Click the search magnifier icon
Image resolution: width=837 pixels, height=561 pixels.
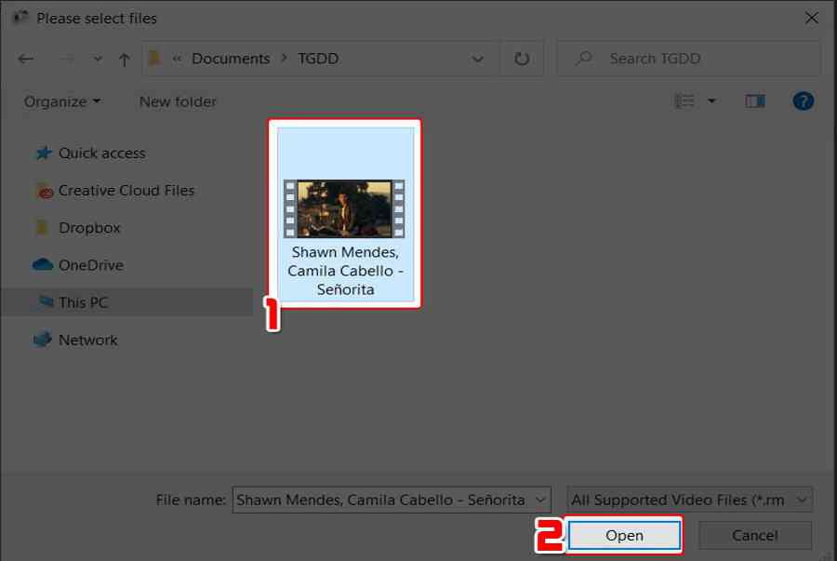tap(585, 58)
